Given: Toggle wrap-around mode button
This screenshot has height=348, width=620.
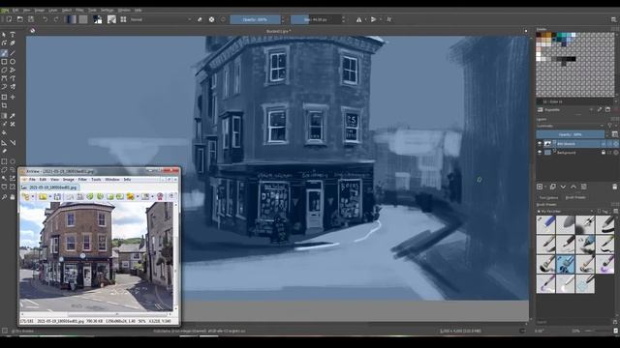Looking at the screenshot, I should pos(388,19).
